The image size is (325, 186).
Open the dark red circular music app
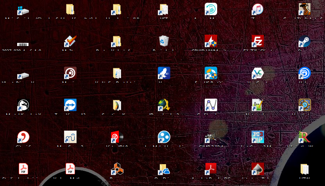[x=70, y=73]
